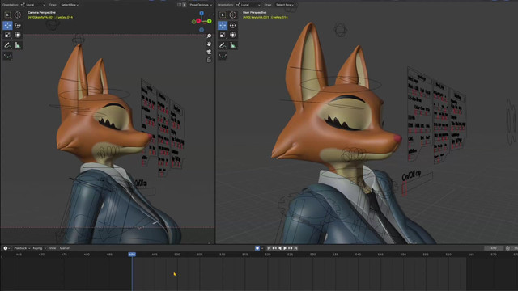This screenshot has height=291, width=518.
Task: Click frame 540 on the timeline ruler
Action: [358, 255]
